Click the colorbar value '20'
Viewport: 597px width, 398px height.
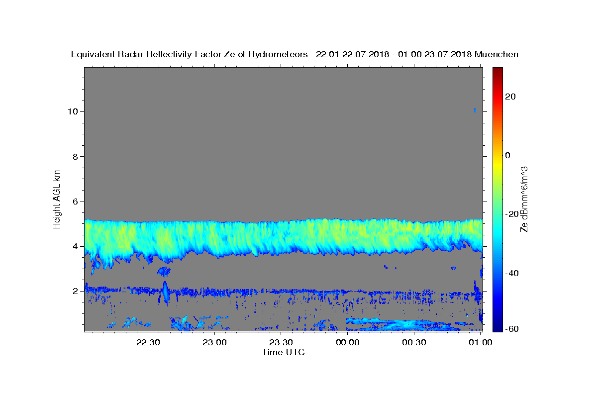pyautogui.click(x=510, y=97)
